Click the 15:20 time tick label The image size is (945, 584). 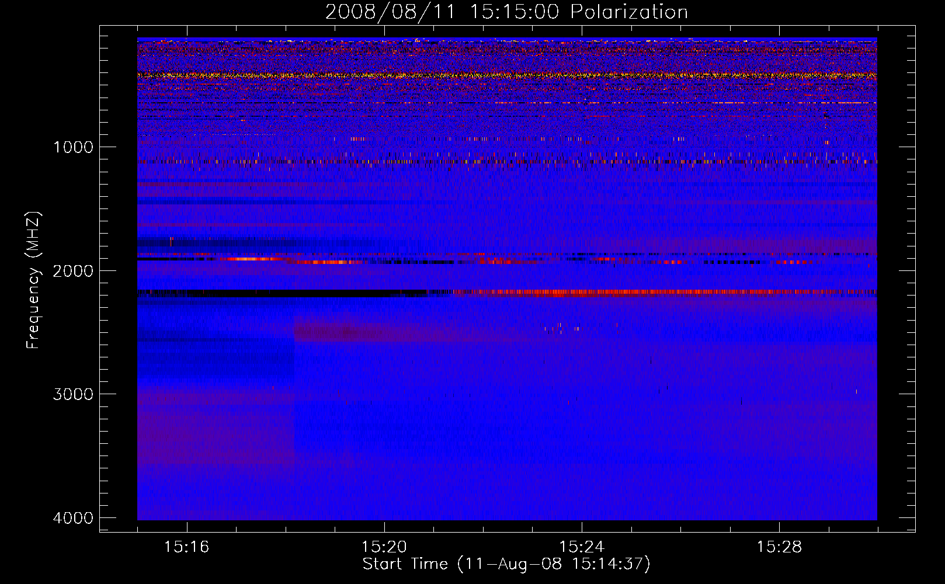coord(384,547)
